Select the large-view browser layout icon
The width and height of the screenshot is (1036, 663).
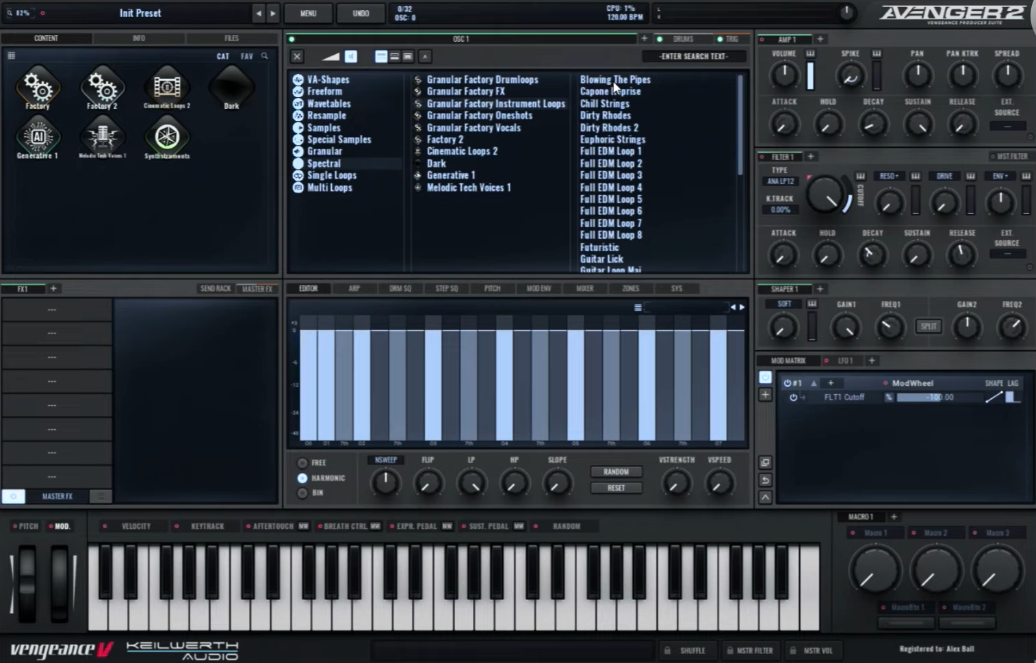tap(408, 57)
